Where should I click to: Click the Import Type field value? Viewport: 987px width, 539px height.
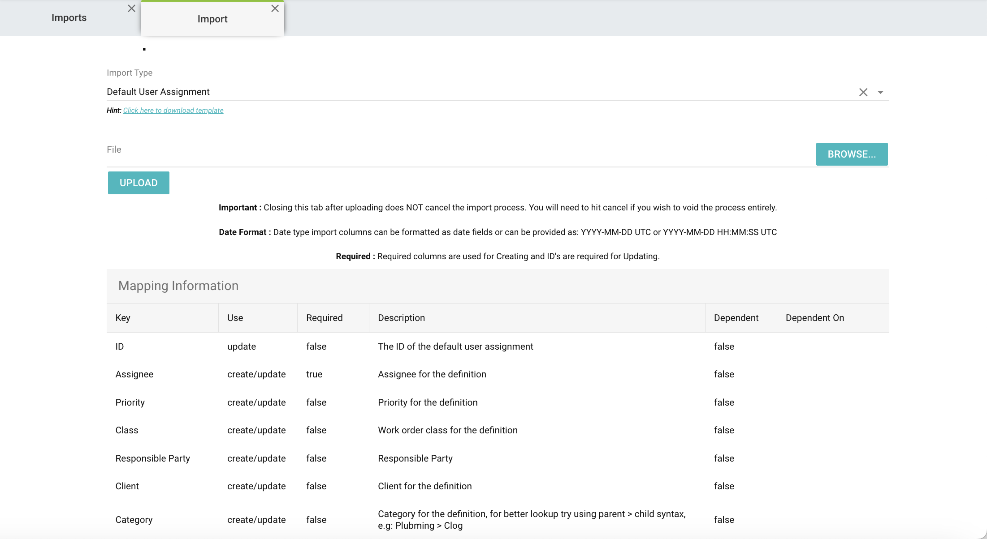[158, 92]
